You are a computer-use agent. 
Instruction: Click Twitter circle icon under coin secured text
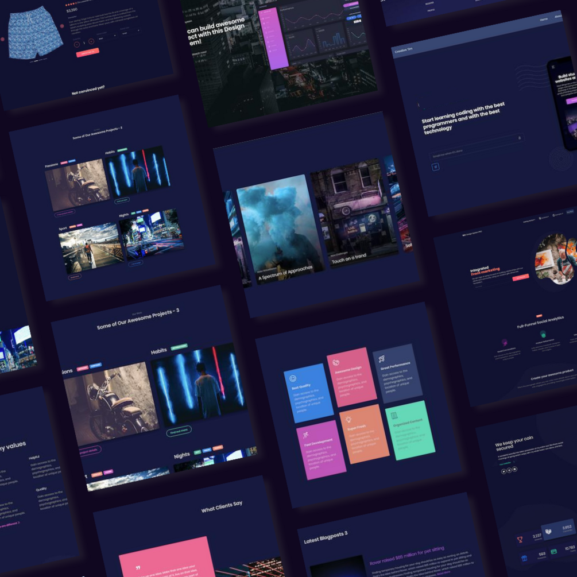point(504,472)
